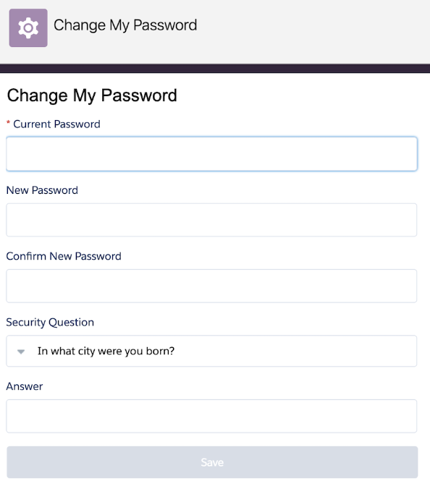Click the grey header banner area
The image size is (430, 489).
(312, 31)
